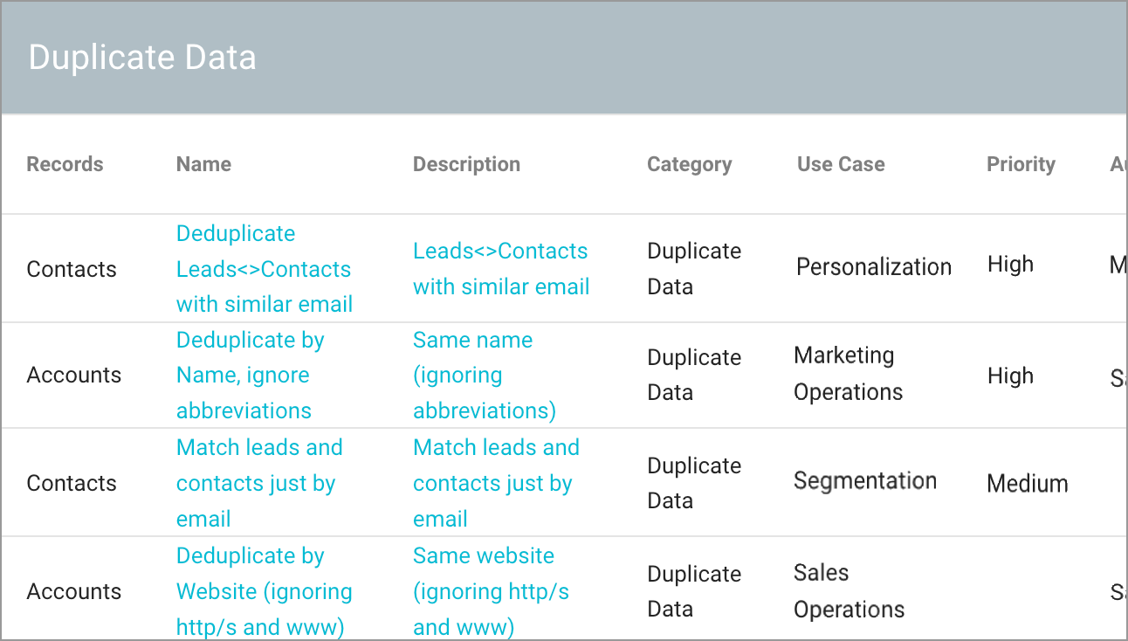Sort the table by the Description column
Viewport: 1128px width, 641px height.
tap(466, 163)
